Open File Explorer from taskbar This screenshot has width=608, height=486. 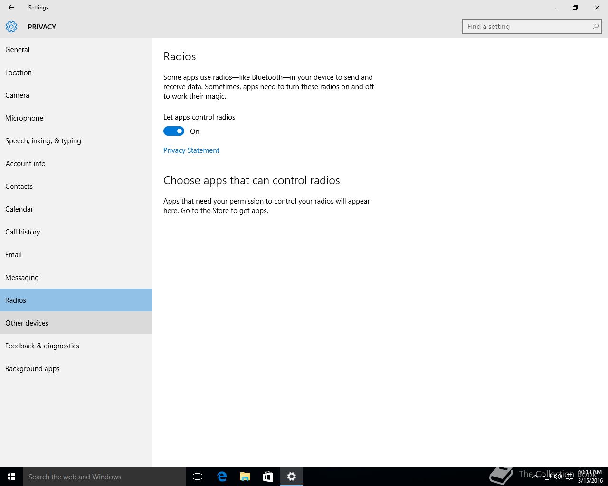click(245, 477)
